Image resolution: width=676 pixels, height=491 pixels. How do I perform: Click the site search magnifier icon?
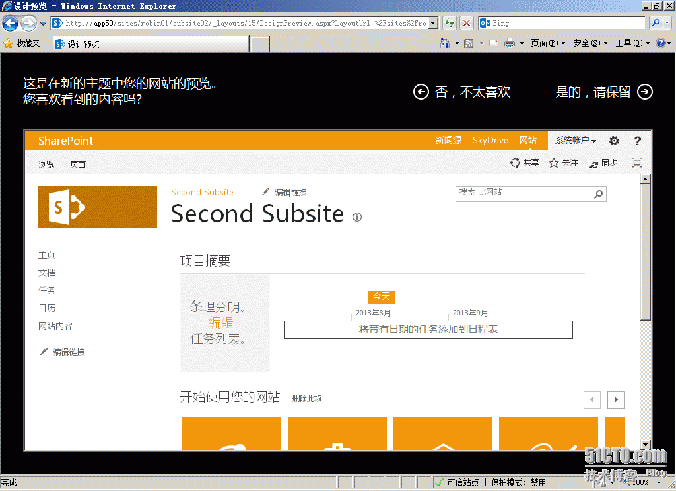coord(598,194)
